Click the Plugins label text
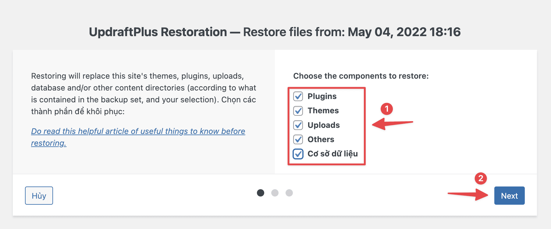This screenshot has width=551, height=229. pos(322,96)
